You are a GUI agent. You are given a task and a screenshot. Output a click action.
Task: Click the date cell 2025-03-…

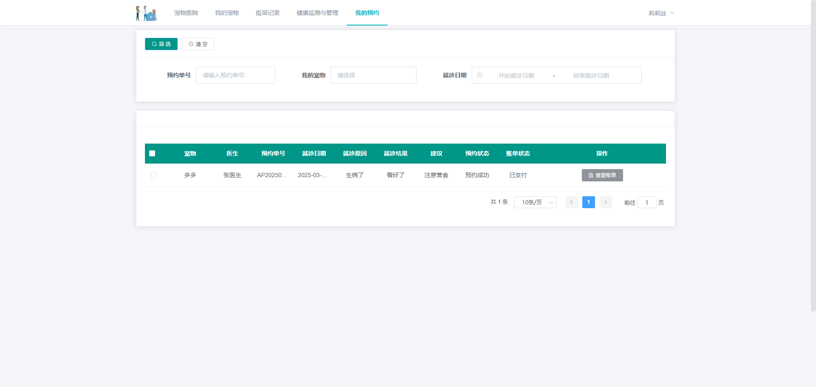tap(313, 175)
